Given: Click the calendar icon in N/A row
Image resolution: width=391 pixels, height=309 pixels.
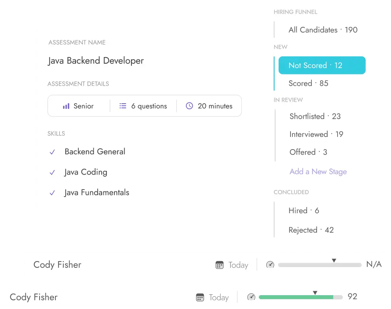Looking at the screenshot, I should [x=220, y=265].
